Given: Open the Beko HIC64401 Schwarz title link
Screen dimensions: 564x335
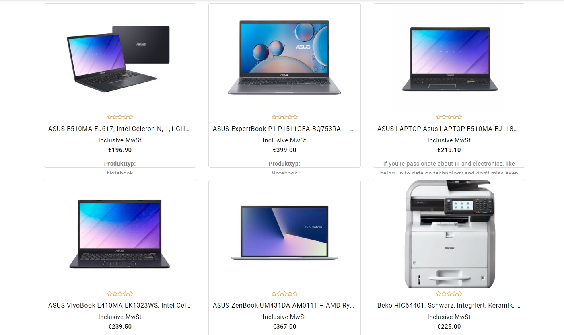Looking at the screenshot, I should click(449, 306).
